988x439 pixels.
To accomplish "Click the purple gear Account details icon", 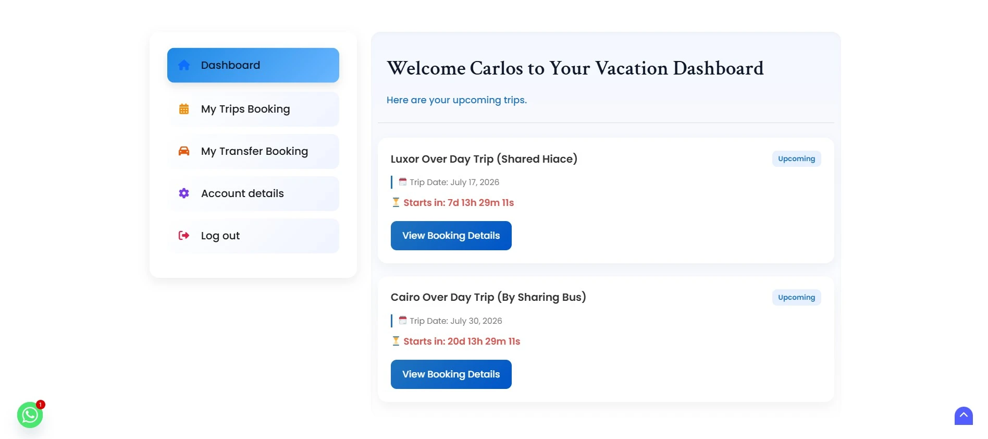I will pos(184,193).
